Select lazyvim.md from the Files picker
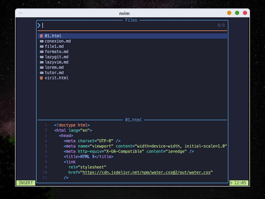The width and height of the screenshot is (265, 199). (56, 62)
